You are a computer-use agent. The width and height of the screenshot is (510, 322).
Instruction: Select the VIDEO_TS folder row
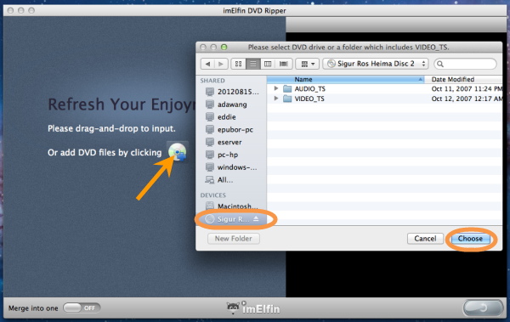[x=384, y=99]
